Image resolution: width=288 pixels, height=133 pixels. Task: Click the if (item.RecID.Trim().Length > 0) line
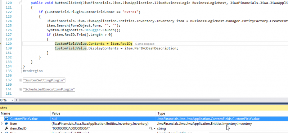pos(79,35)
